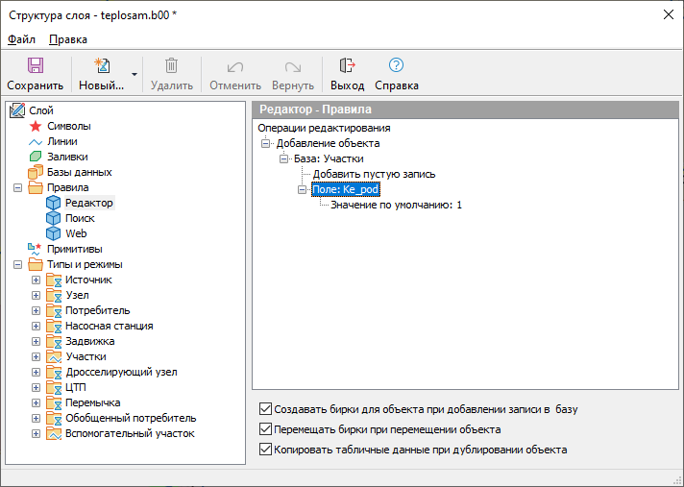
Task: Click the Save floppy disk icon
Action: (36, 66)
